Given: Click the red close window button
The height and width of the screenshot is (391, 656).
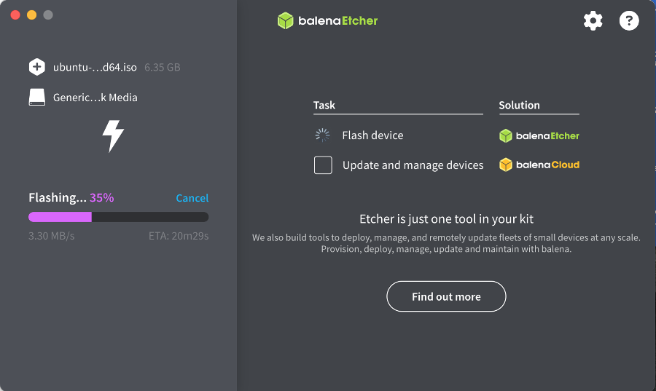Looking at the screenshot, I should 15,15.
